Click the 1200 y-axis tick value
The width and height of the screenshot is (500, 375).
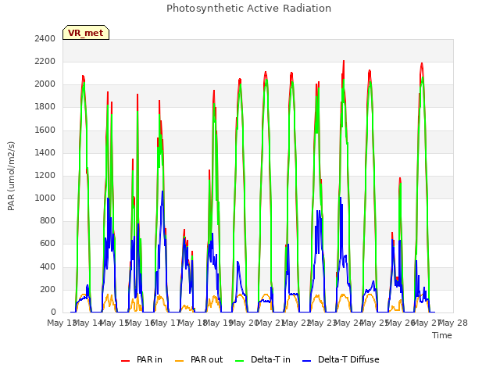(45, 175)
